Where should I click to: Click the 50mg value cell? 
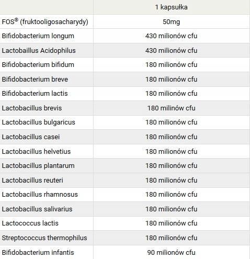(171, 22)
